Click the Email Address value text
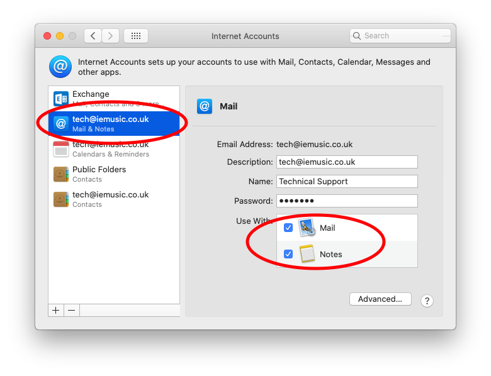 click(x=314, y=144)
